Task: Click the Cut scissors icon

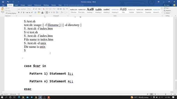Action: click(x=6, y=8)
